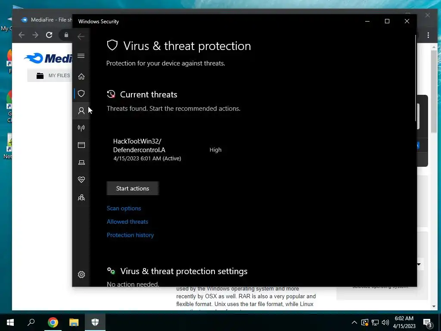Click Windows Security taskbar icon
The height and width of the screenshot is (331, 441).
coord(95,322)
